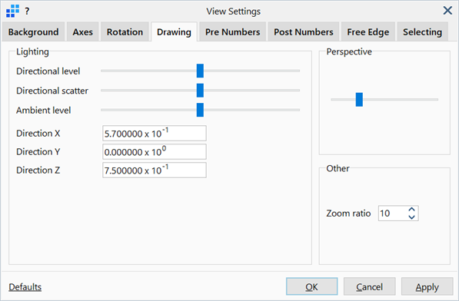Image resolution: width=459 pixels, height=301 pixels.
Task: Open the Axes tab
Action: (x=82, y=31)
